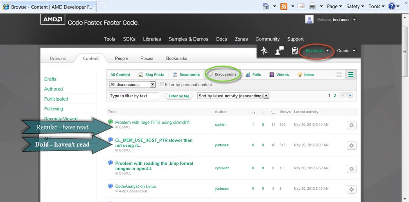Open the communications speech-bubble icon

pyautogui.click(x=280, y=51)
